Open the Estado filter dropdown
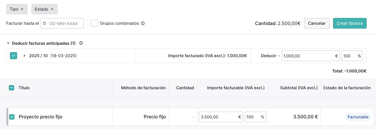 pyautogui.click(x=44, y=9)
